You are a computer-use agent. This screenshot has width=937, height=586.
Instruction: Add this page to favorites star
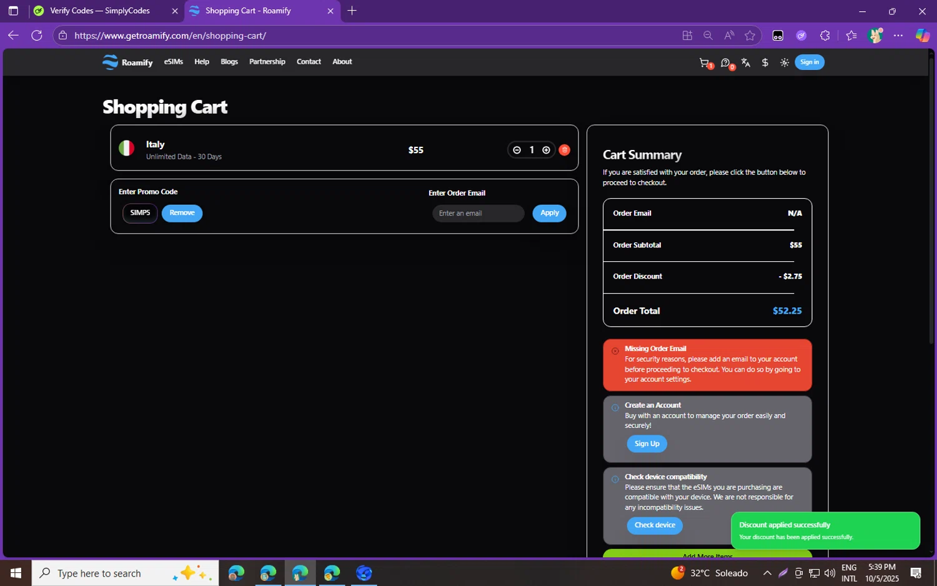750,36
